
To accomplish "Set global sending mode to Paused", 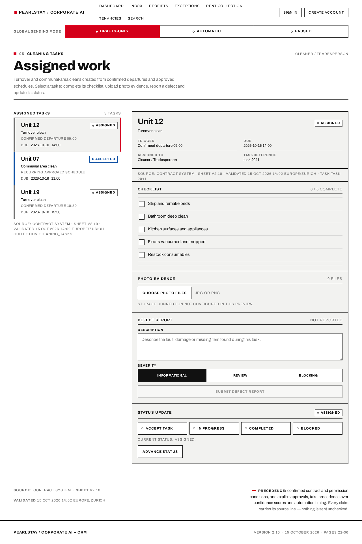I will point(301,31).
